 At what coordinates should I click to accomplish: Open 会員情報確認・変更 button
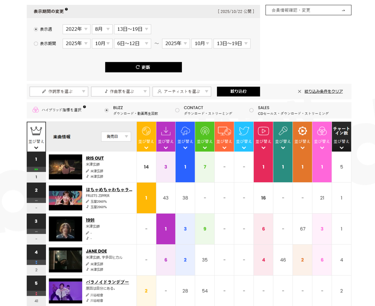click(x=308, y=10)
